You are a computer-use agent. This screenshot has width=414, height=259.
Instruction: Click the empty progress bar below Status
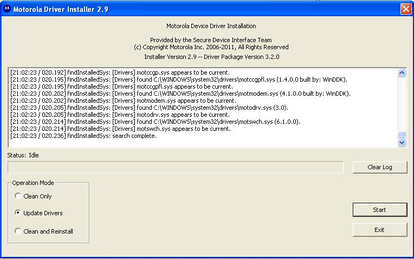click(176, 167)
